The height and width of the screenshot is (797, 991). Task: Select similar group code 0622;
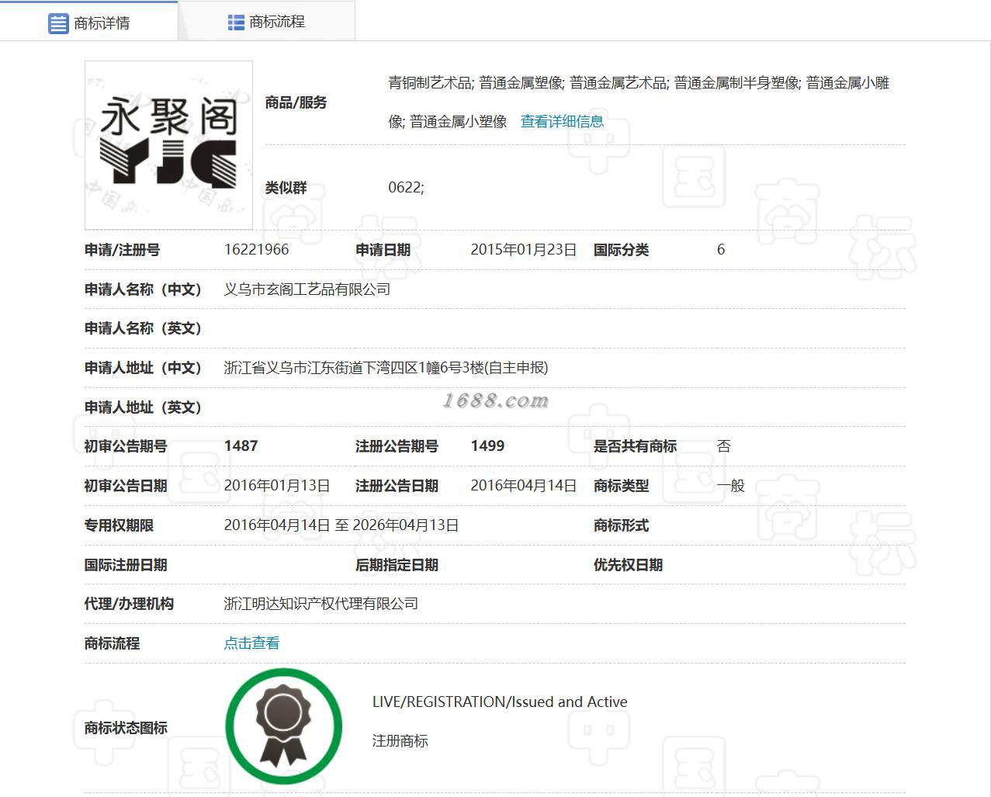[x=406, y=187]
